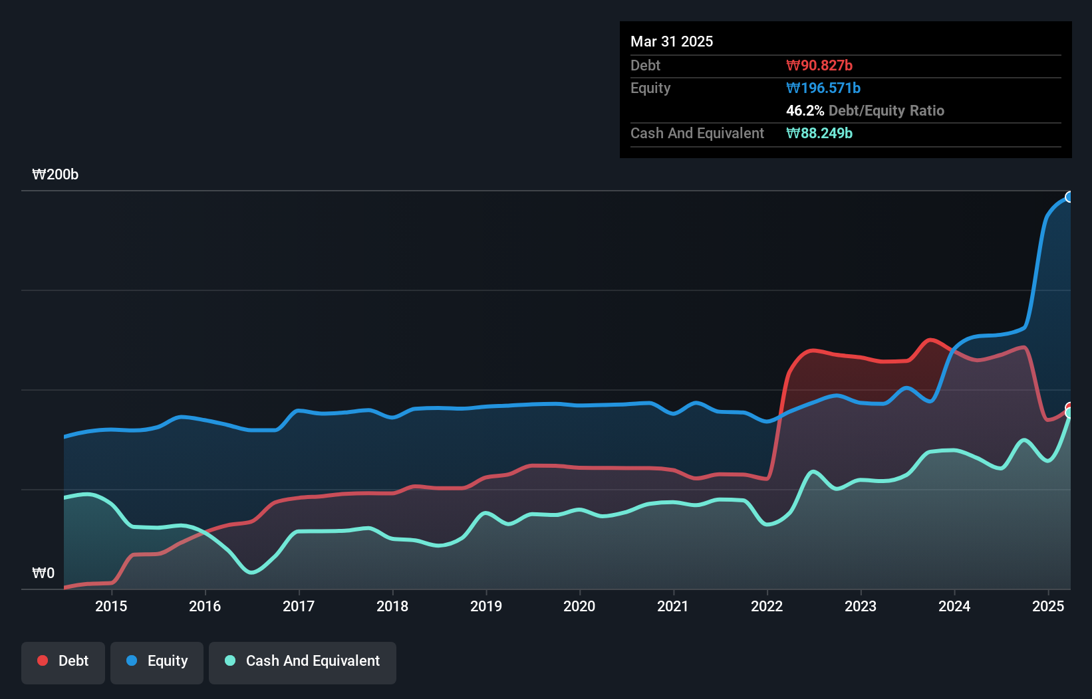This screenshot has width=1092, height=699.
Task: Click the teal Cash And Equivalent legend dot
Action: click(230, 660)
